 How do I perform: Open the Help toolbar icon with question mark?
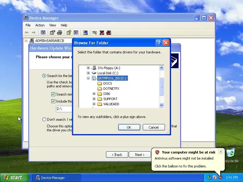coord(69,32)
